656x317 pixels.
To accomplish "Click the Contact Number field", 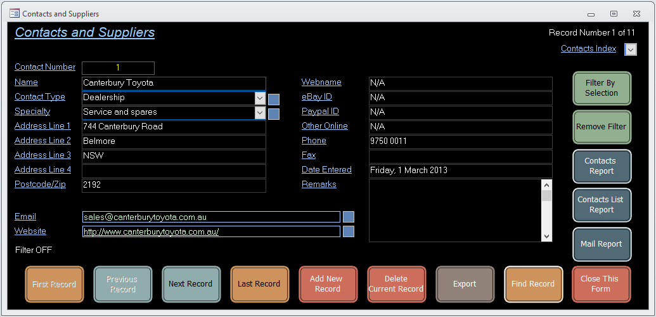I will coord(118,68).
